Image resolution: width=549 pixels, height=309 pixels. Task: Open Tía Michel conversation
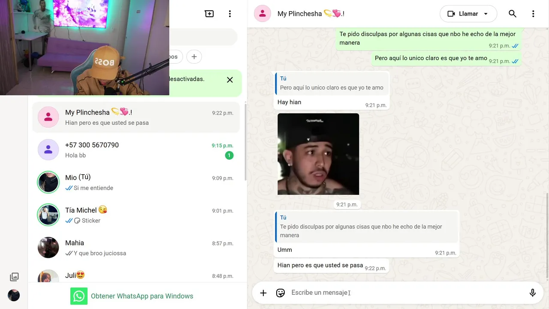[x=136, y=215]
